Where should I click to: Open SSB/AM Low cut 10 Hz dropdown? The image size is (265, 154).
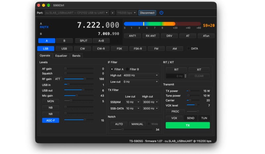[x=133, y=102]
